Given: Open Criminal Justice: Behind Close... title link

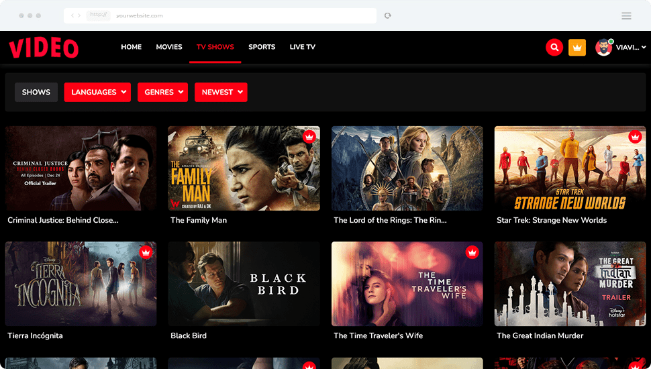Looking at the screenshot, I should coord(63,221).
